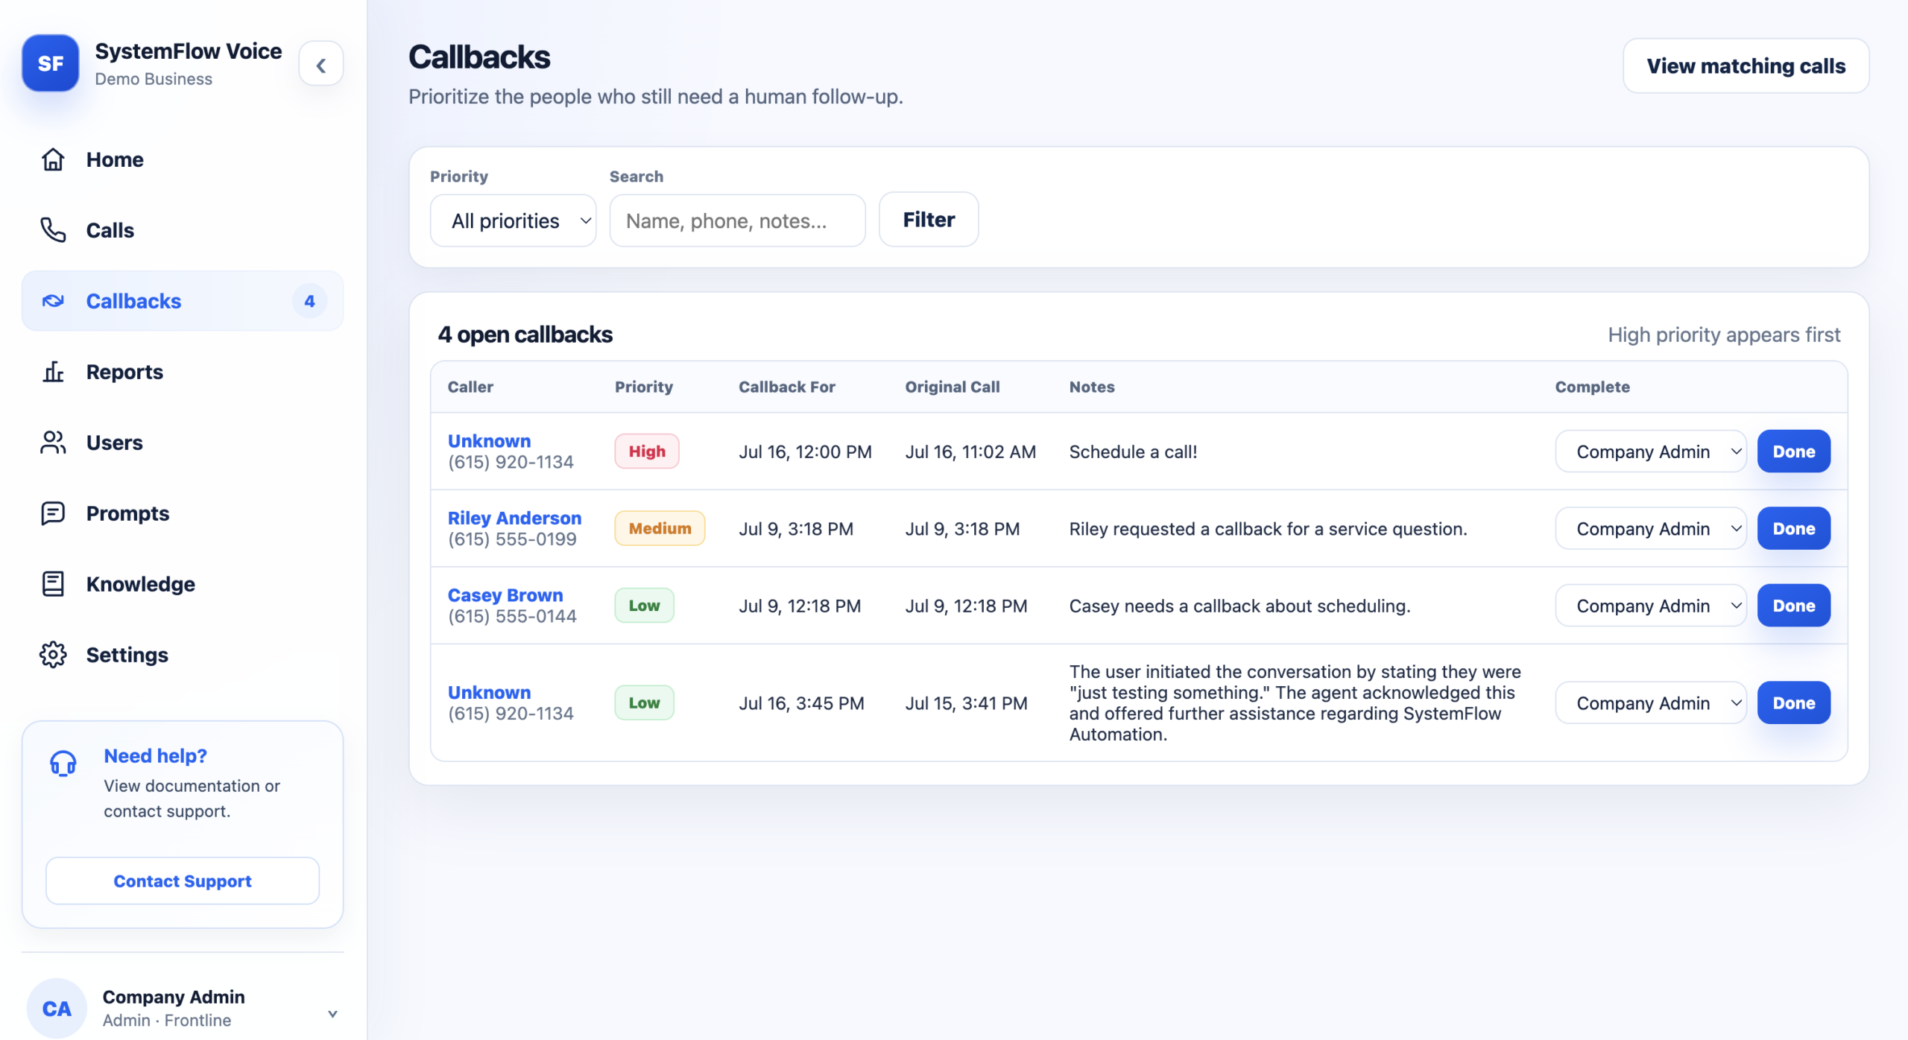Open the Prompts page
Image resolution: width=1908 pixels, height=1040 pixels.
tap(183, 513)
